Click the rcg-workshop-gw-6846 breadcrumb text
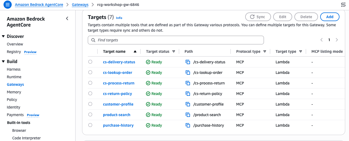Viewport: 349px width, 141px height. (118, 5)
